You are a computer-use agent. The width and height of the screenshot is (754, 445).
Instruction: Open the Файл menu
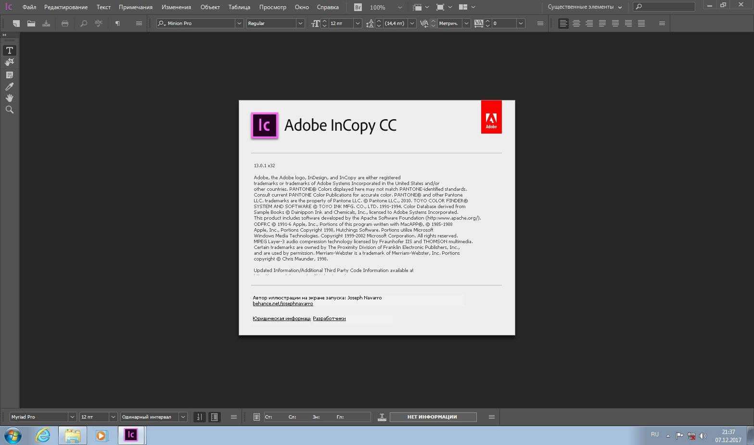point(29,7)
